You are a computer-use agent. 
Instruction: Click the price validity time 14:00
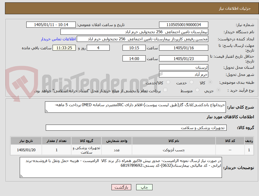134,58
